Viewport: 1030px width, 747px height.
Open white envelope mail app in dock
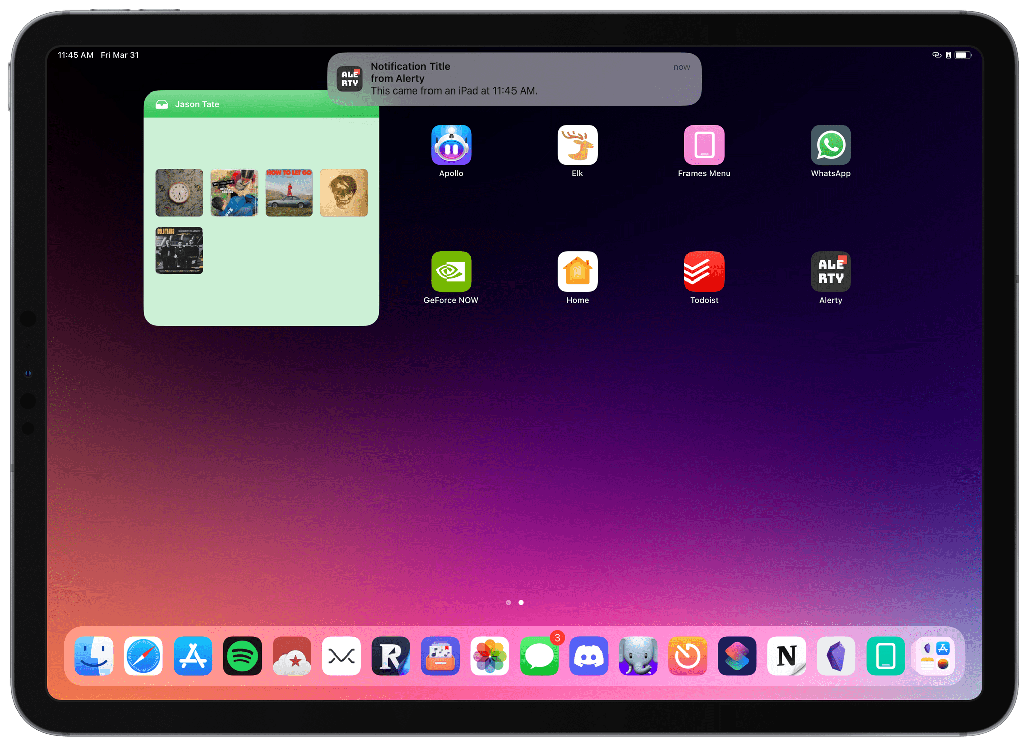coord(341,656)
